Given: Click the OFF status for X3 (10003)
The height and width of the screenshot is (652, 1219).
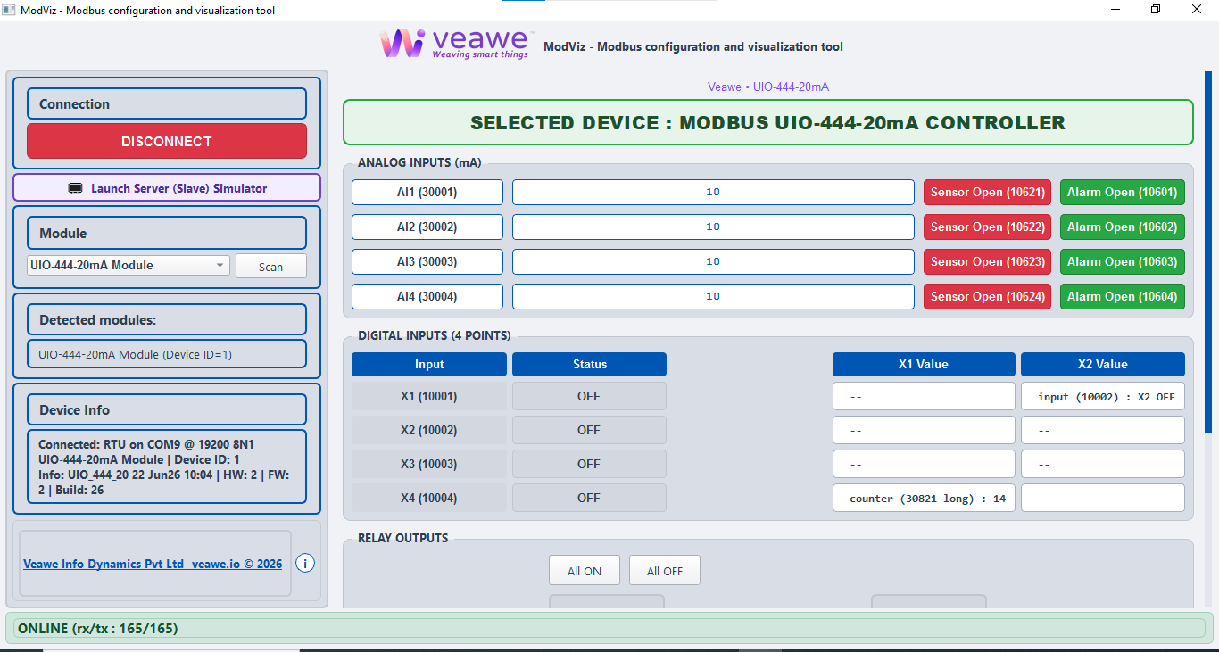Looking at the screenshot, I should [589, 464].
